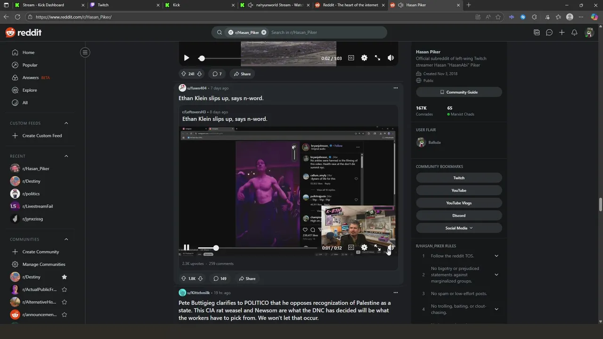This screenshot has width=603, height=339.
Task: Reload the page with browser refresh
Action: coord(17,17)
